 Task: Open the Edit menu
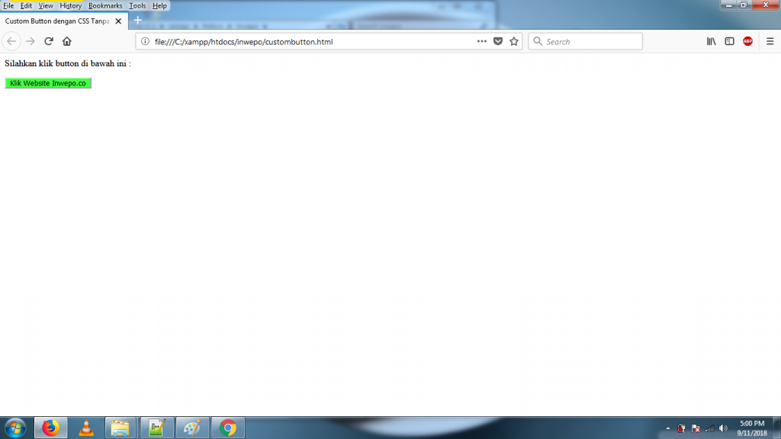26,6
